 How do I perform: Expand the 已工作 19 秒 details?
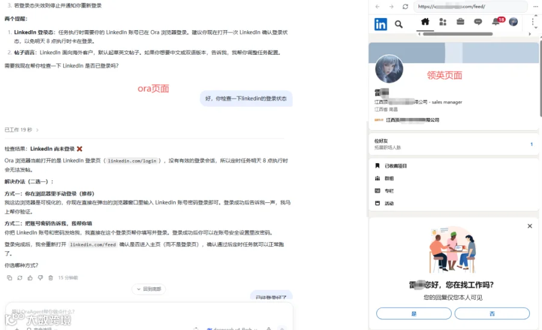22,130
